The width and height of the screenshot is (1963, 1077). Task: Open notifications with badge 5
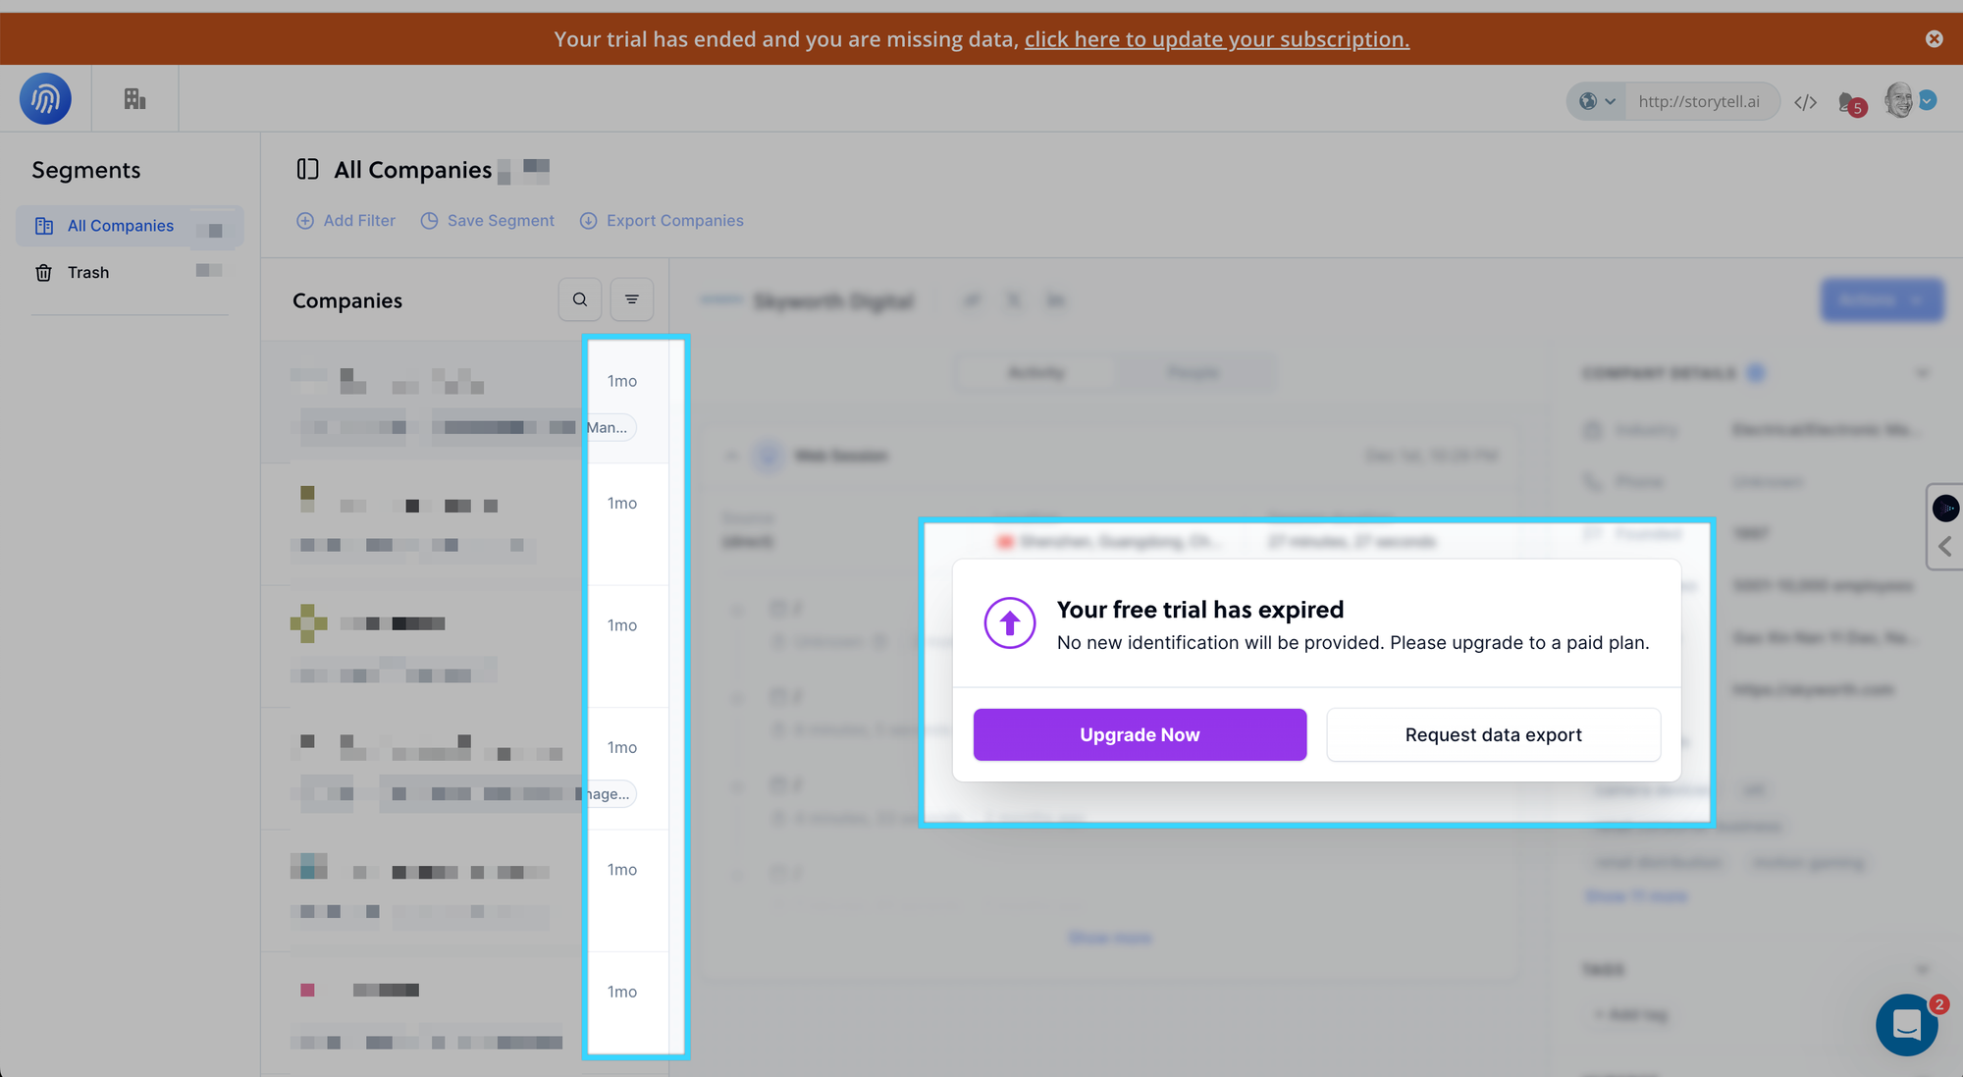[1850, 102]
